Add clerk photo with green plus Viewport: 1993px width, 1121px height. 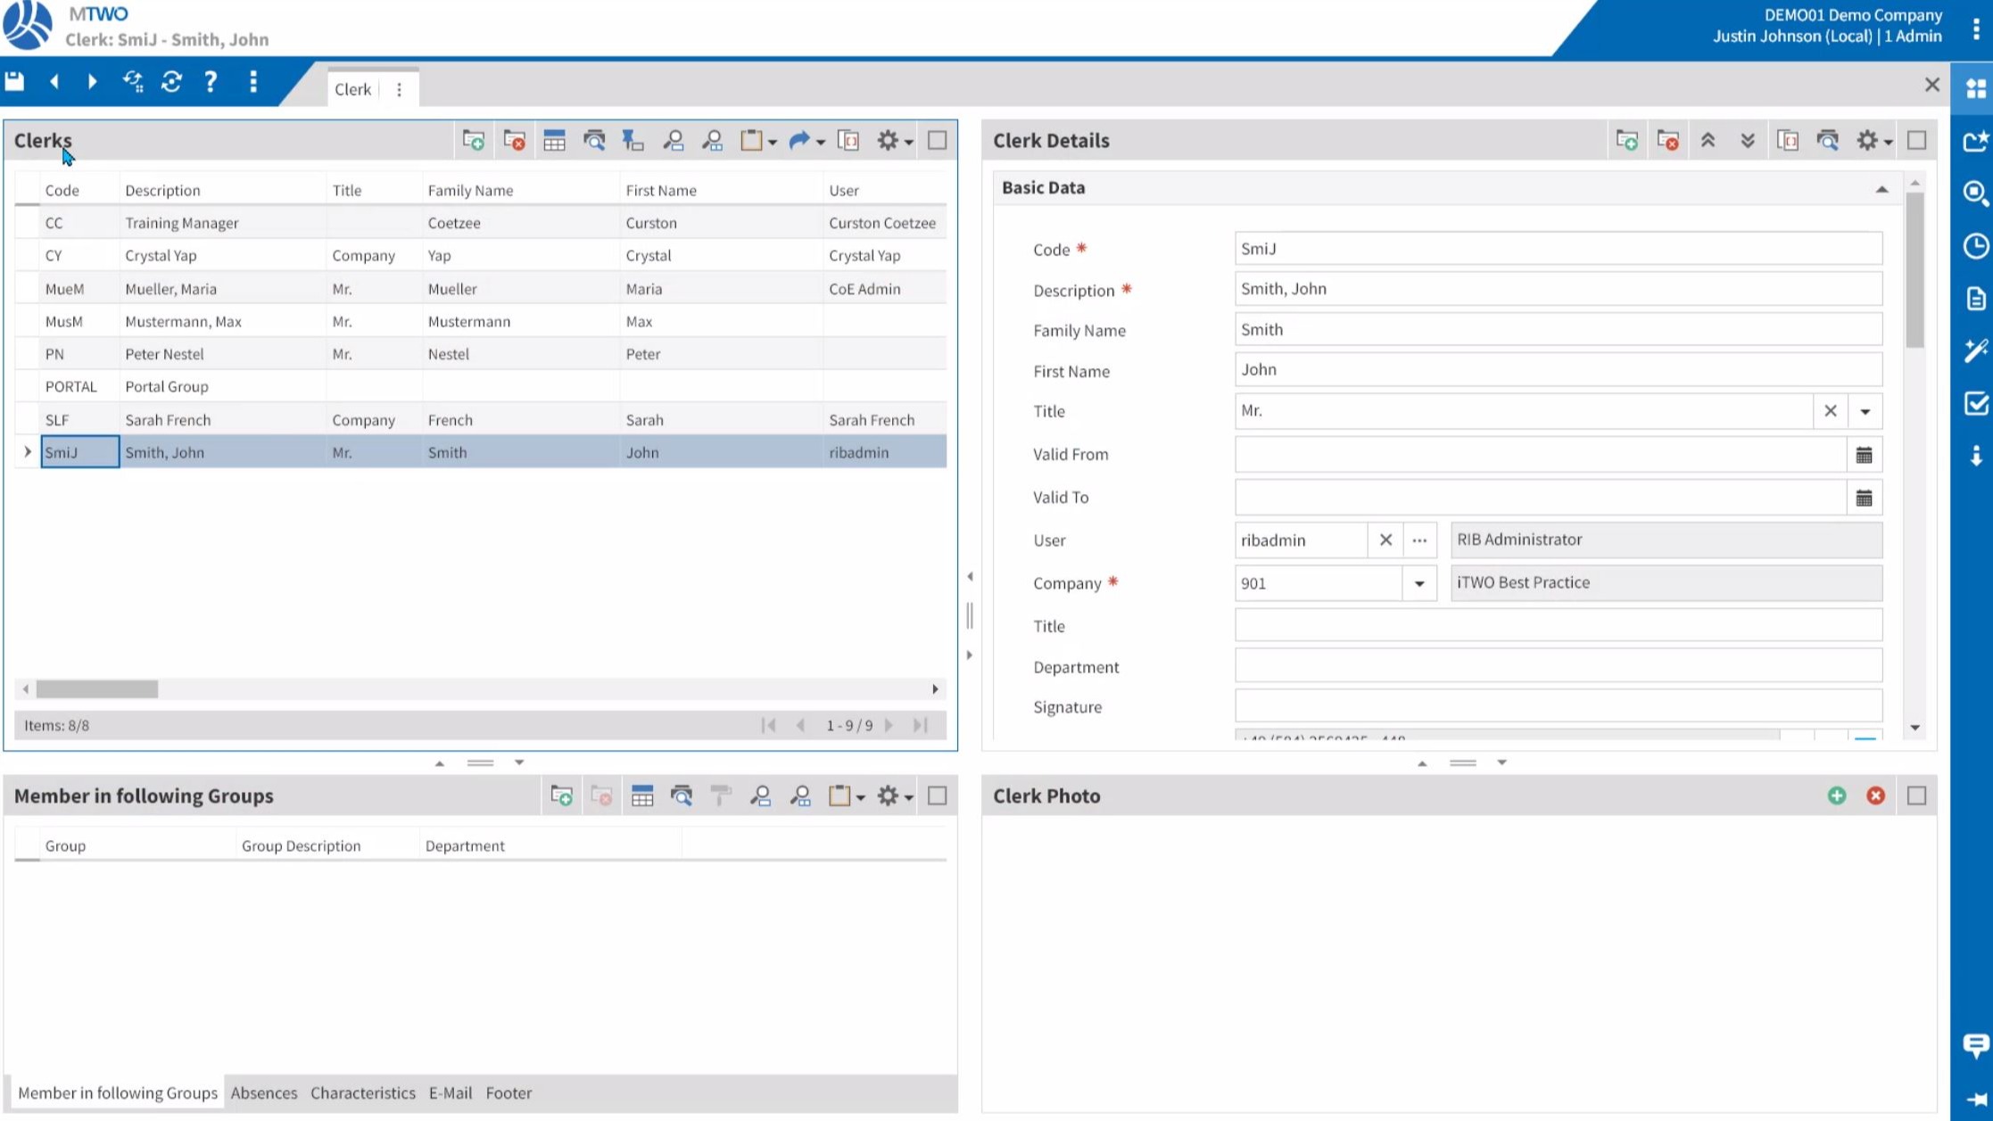click(1836, 795)
